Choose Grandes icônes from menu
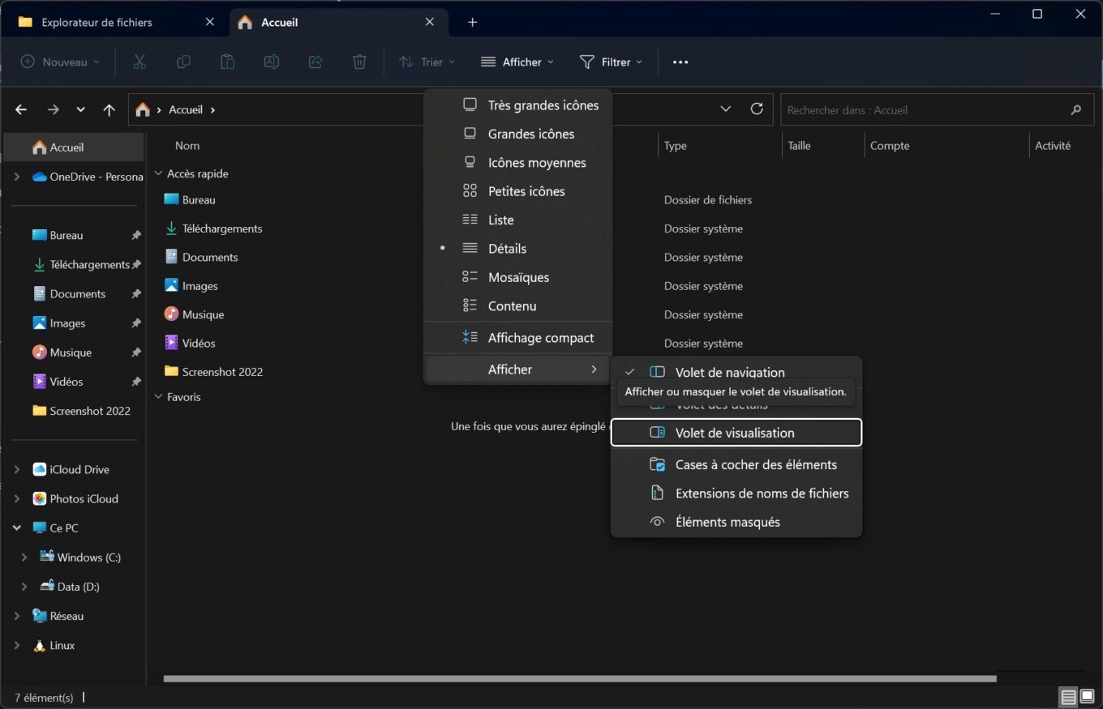Image resolution: width=1103 pixels, height=709 pixels. (517, 134)
